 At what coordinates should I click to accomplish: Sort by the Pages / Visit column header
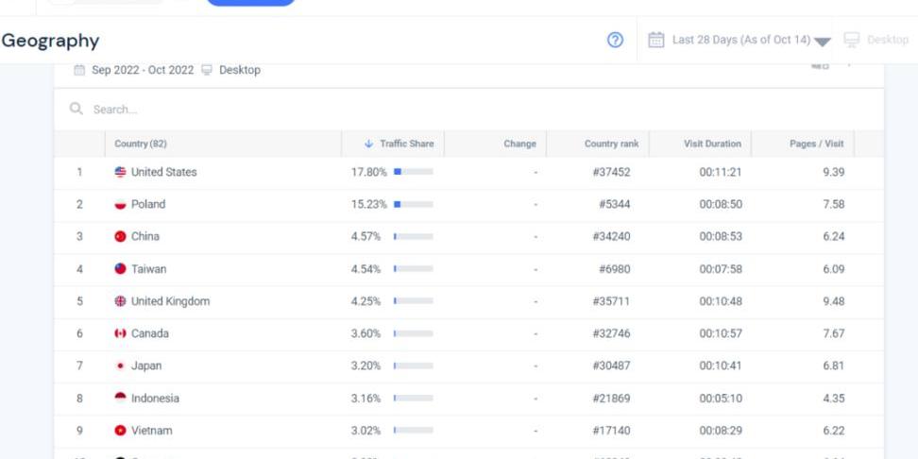[x=816, y=144]
